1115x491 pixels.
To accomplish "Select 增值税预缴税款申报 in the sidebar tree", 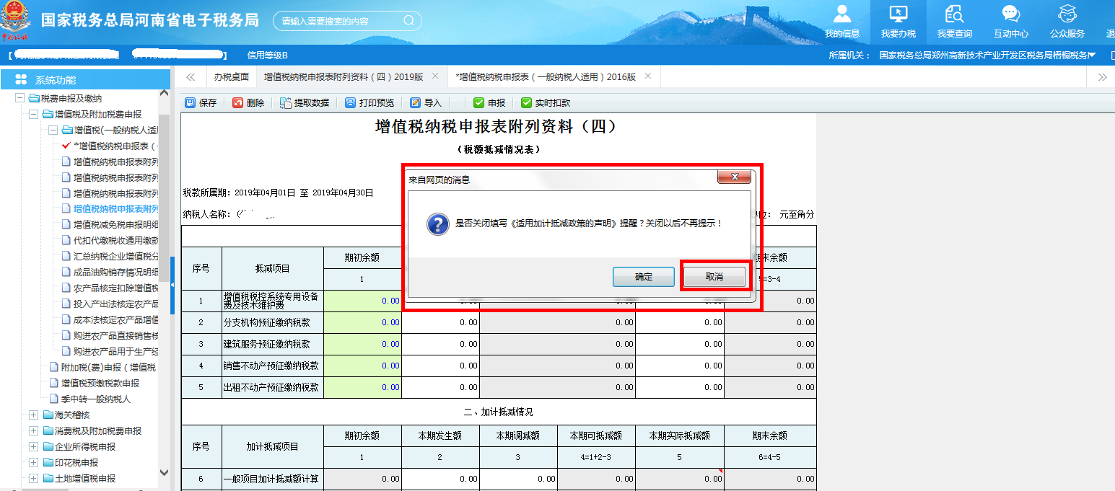I will (100, 384).
